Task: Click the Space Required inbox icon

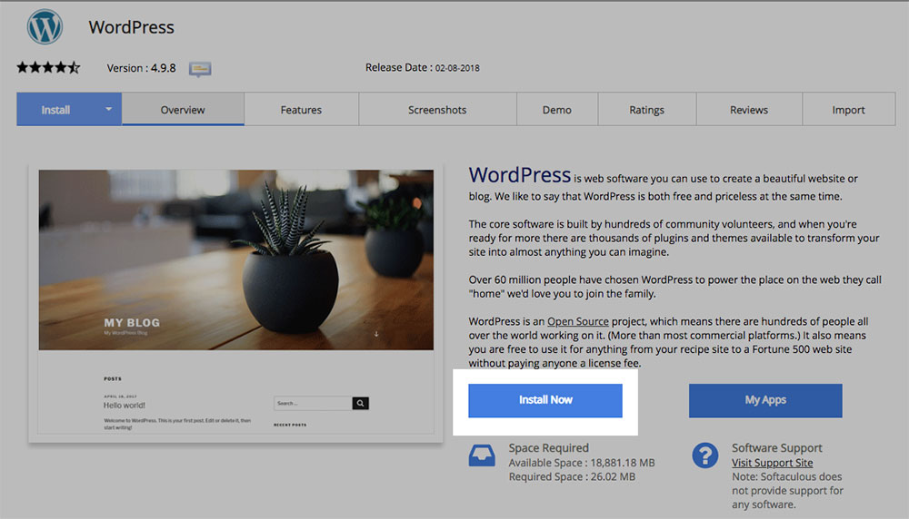Action: [x=482, y=455]
